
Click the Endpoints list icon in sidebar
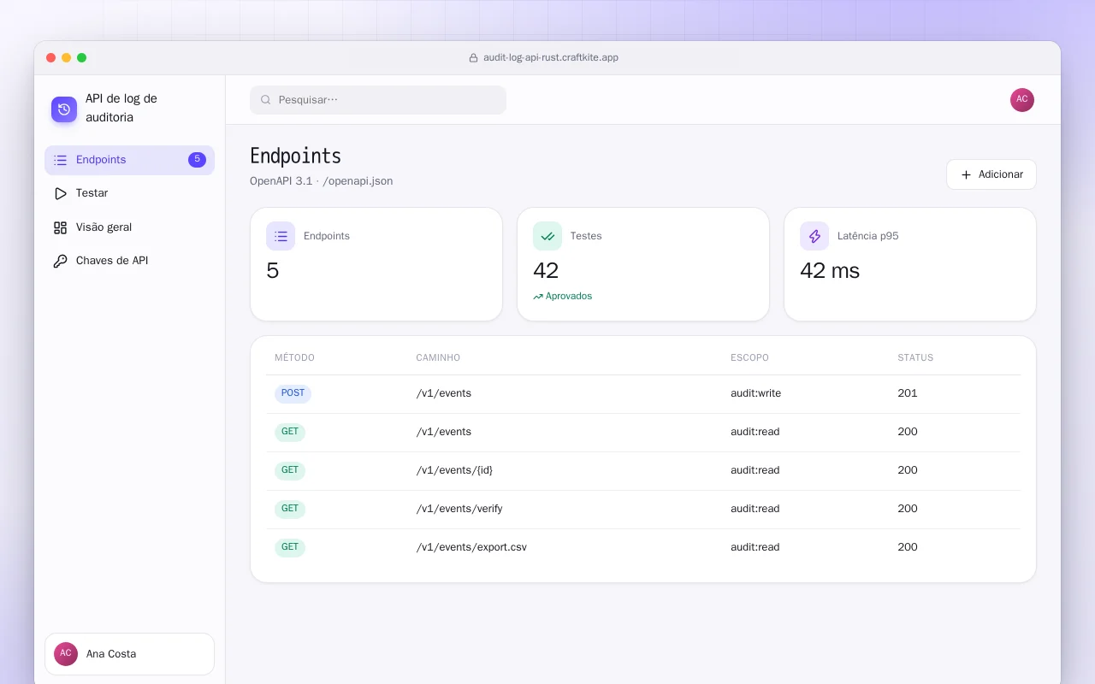[x=60, y=160]
